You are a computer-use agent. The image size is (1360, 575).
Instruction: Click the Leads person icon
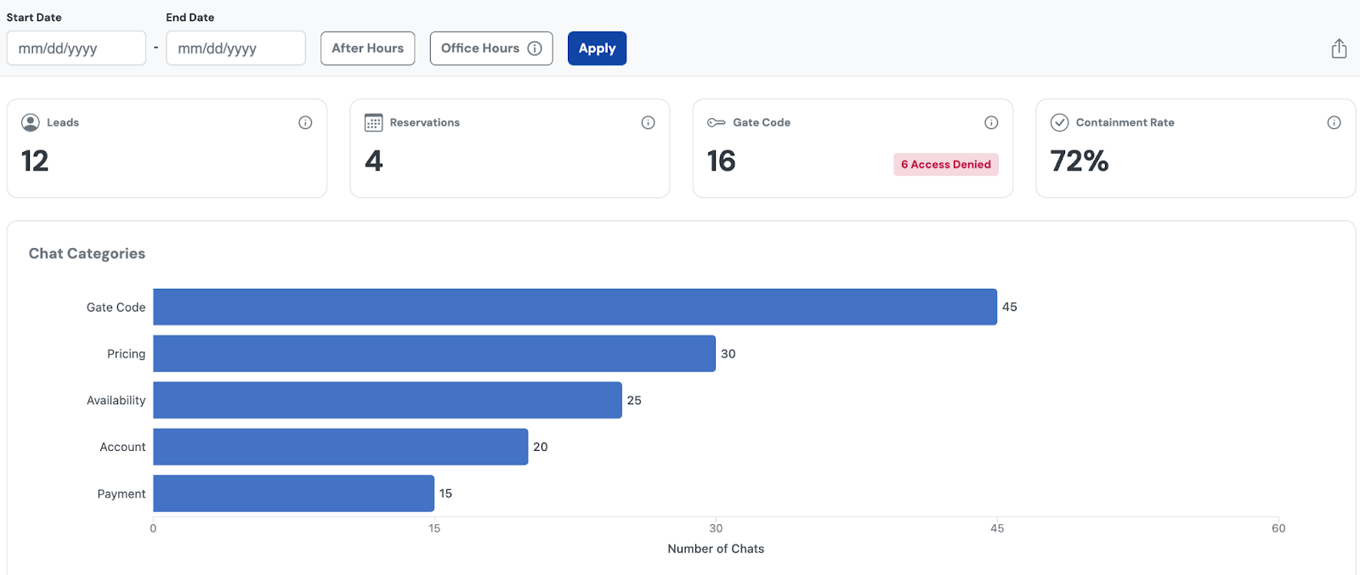point(31,122)
